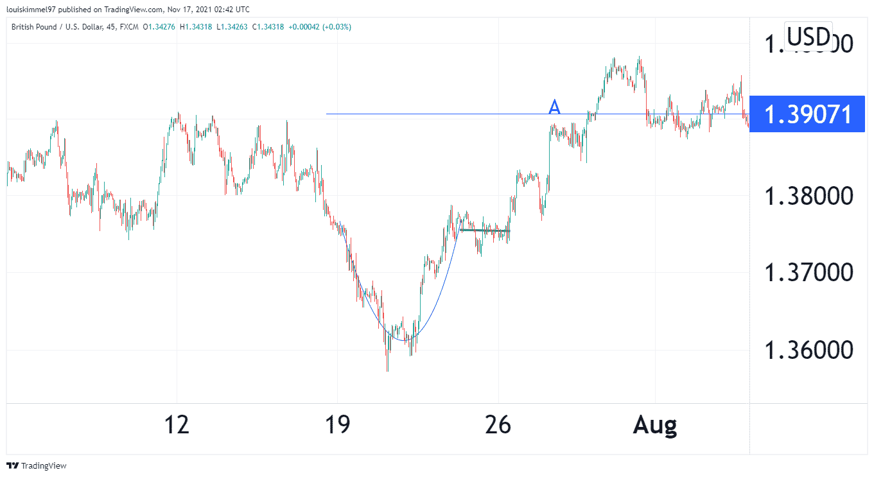The width and height of the screenshot is (874, 477).
Task: Click the TradingView text link
Action: pos(44,465)
